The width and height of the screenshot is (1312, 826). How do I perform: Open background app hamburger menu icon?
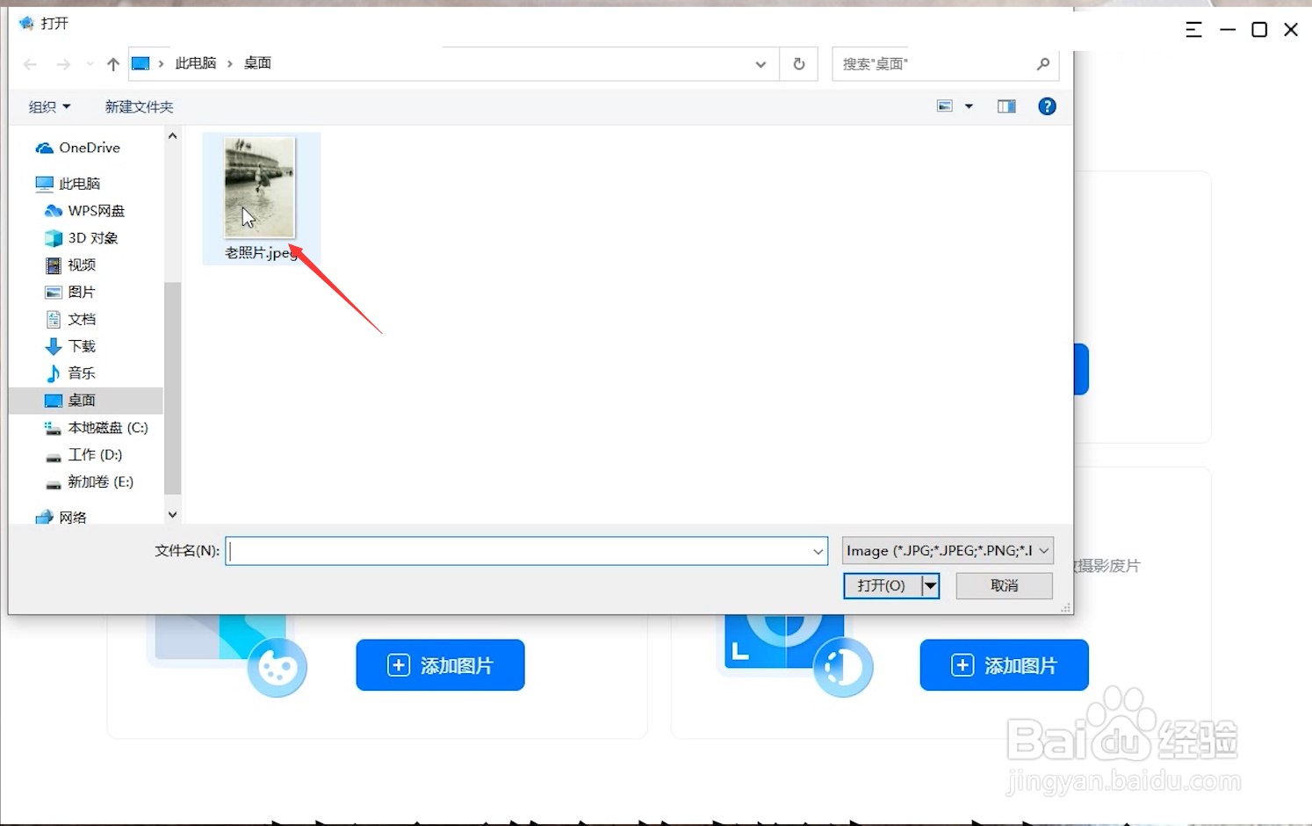[1193, 30]
